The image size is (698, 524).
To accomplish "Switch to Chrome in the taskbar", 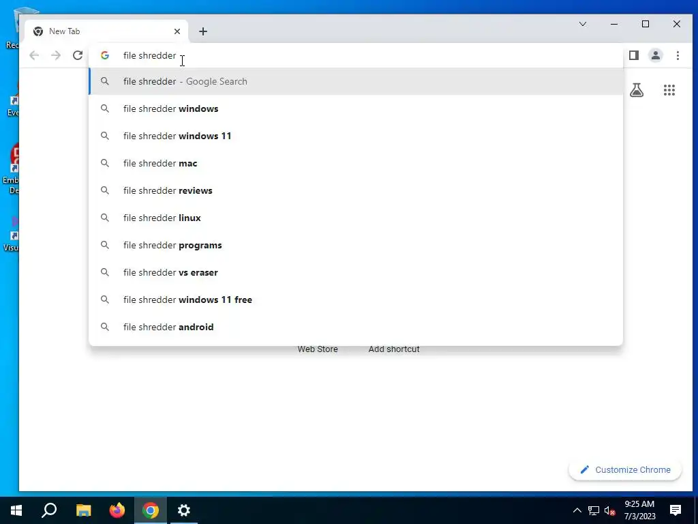I will pyautogui.click(x=151, y=510).
